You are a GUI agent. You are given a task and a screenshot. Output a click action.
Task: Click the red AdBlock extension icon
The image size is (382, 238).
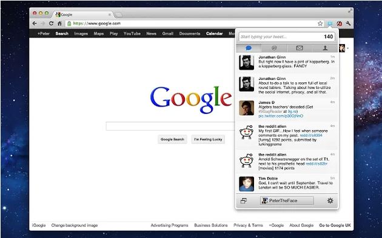tap(340, 24)
